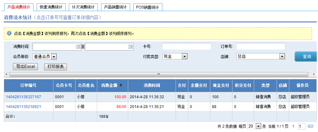Switch to the 快速消费统计 tab
This screenshot has width=318, height=132.
click(51, 7)
